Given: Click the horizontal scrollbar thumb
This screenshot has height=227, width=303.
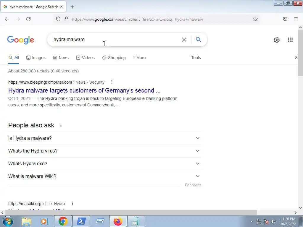Looking at the screenshot, I should click(131, 213).
